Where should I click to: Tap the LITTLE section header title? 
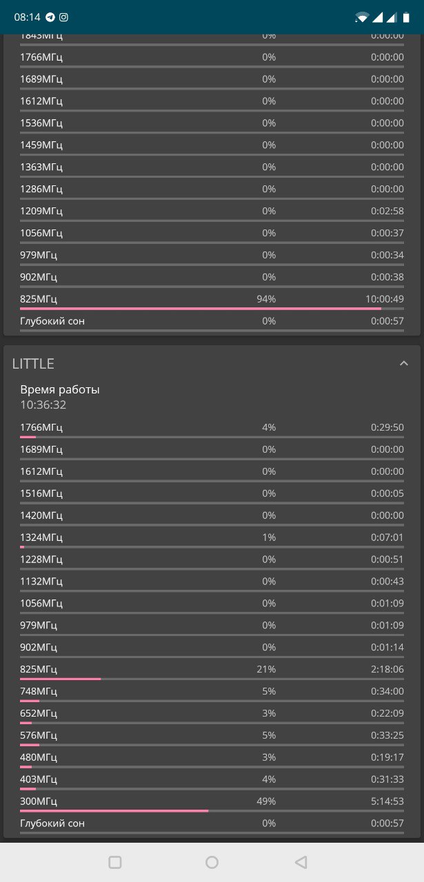[33, 364]
